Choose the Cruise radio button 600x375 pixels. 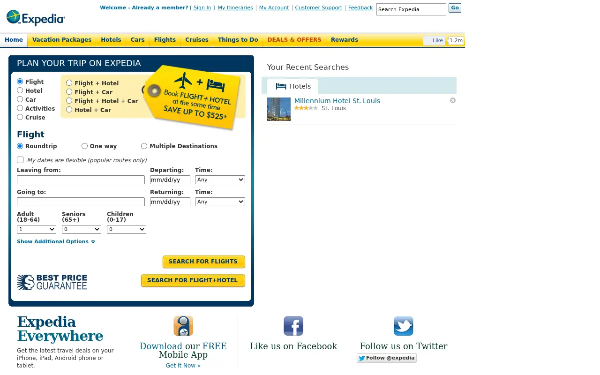pos(20,117)
